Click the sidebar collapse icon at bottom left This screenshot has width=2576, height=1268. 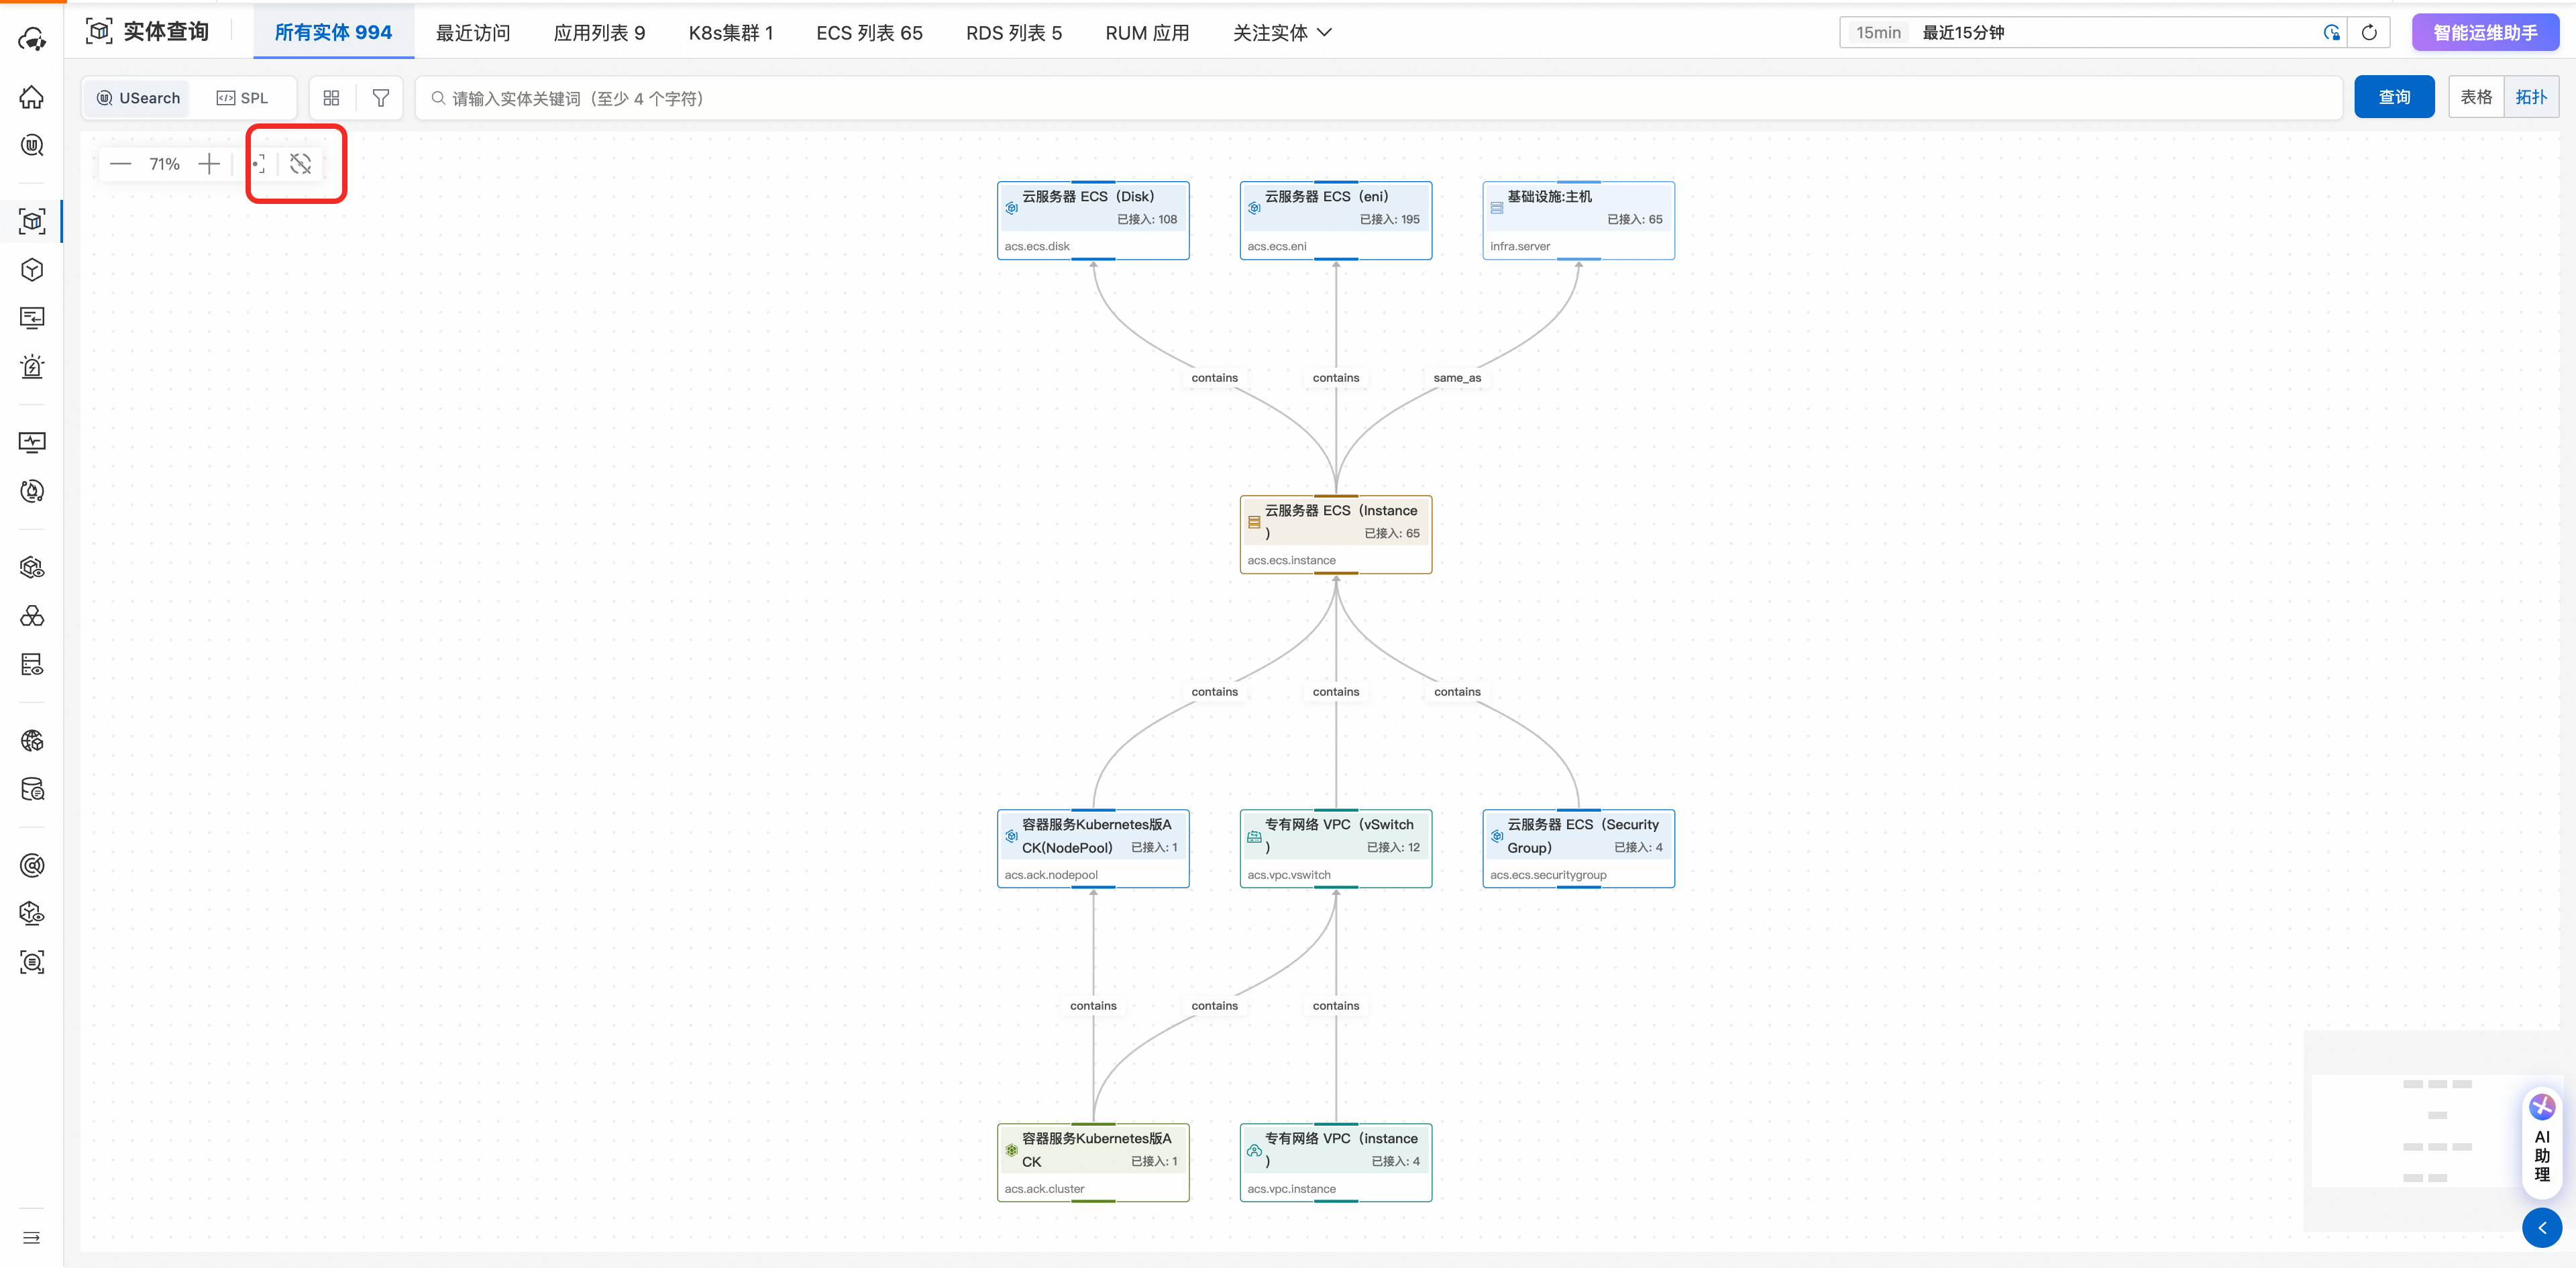32,1237
